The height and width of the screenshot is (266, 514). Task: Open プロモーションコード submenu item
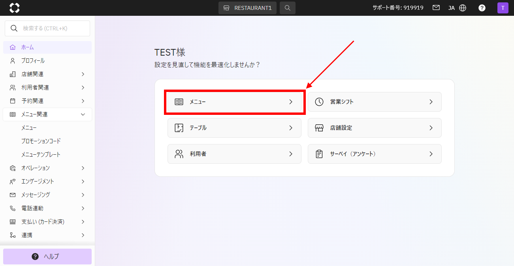[x=41, y=141]
